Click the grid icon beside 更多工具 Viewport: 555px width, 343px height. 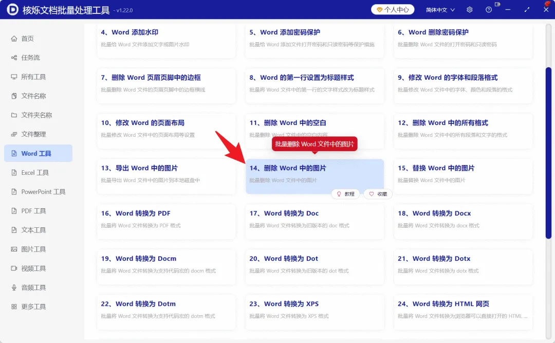14,306
